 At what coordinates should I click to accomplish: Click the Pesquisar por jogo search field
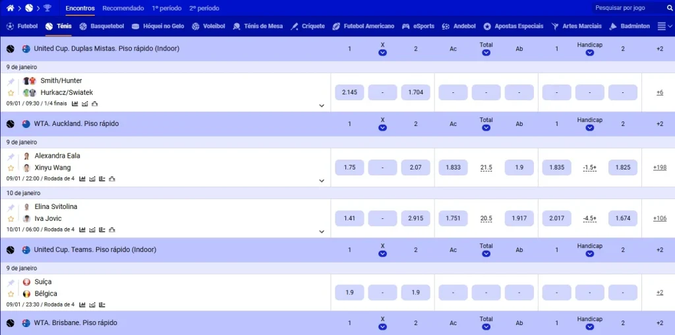(628, 8)
